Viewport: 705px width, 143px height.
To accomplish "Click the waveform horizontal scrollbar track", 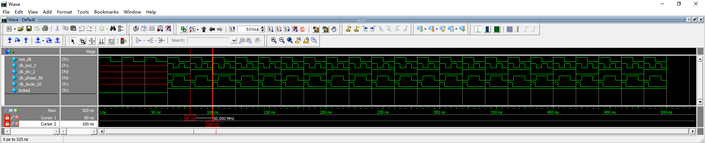I will (x=397, y=131).
